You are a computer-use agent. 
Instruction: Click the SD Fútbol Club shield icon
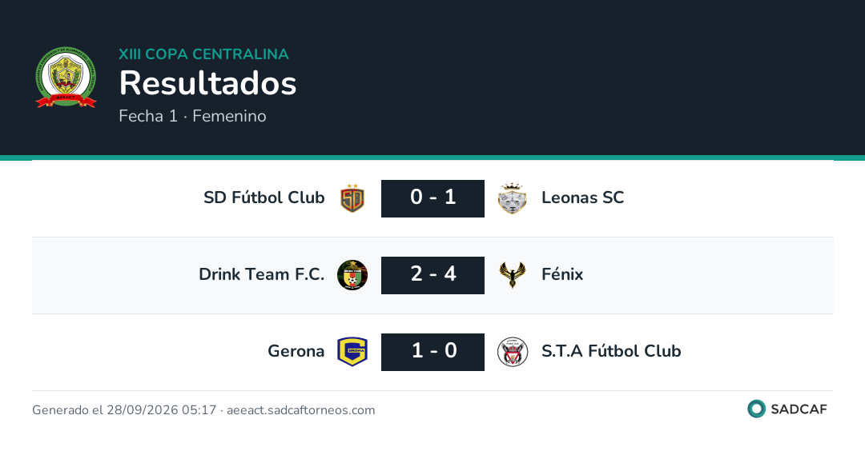coord(352,198)
